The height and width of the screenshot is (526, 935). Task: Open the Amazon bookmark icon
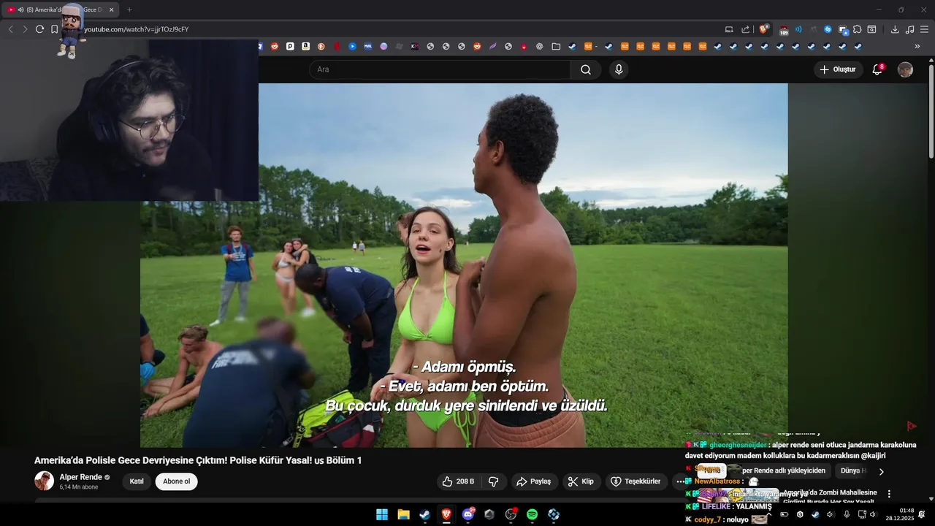click(305, 46)
